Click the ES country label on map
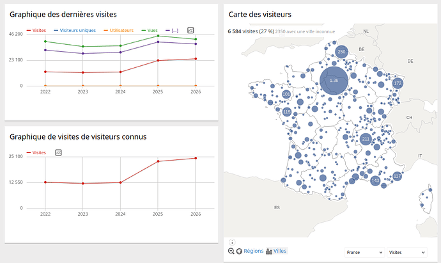 (277, 207)
